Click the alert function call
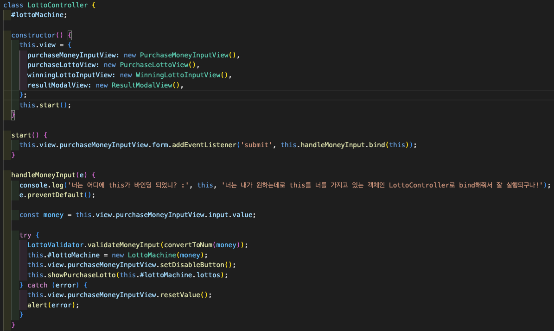The width and height of the screenshot is (554, 331). click(x=37, y=305)
